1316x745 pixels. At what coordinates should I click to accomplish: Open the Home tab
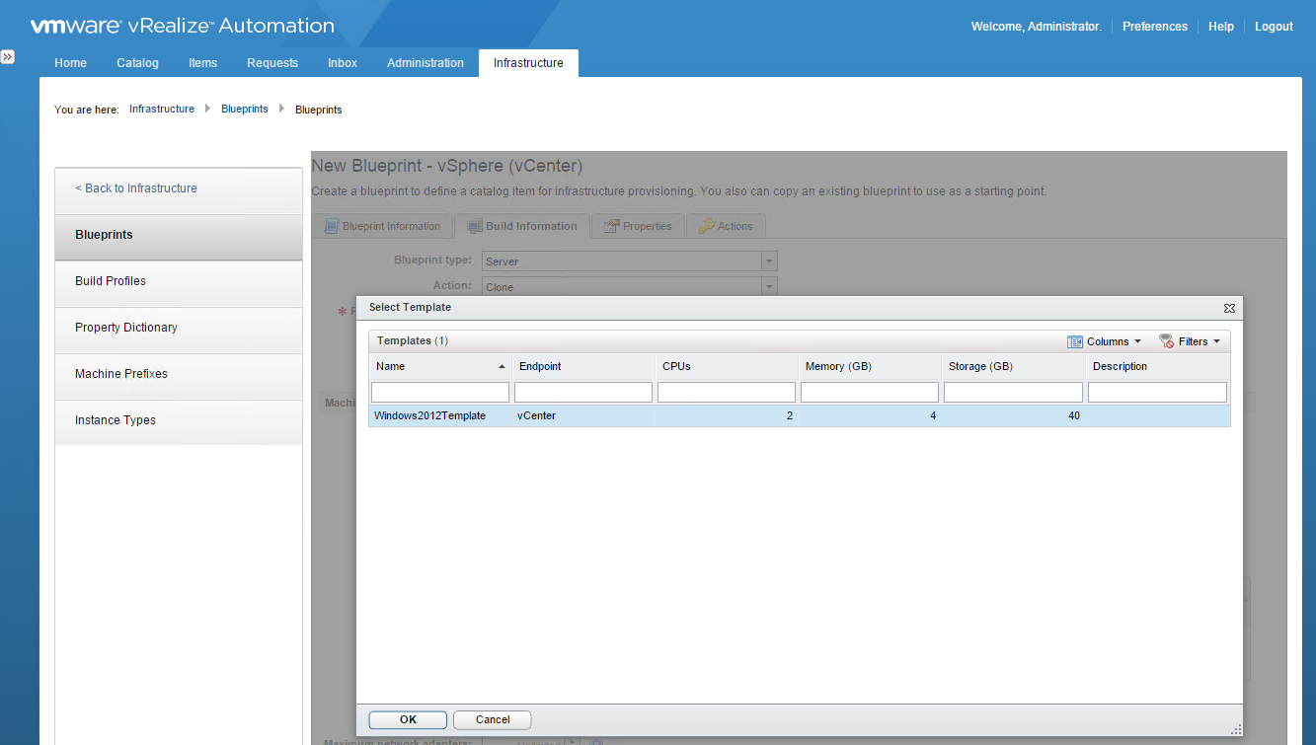[x=70, y=63]
